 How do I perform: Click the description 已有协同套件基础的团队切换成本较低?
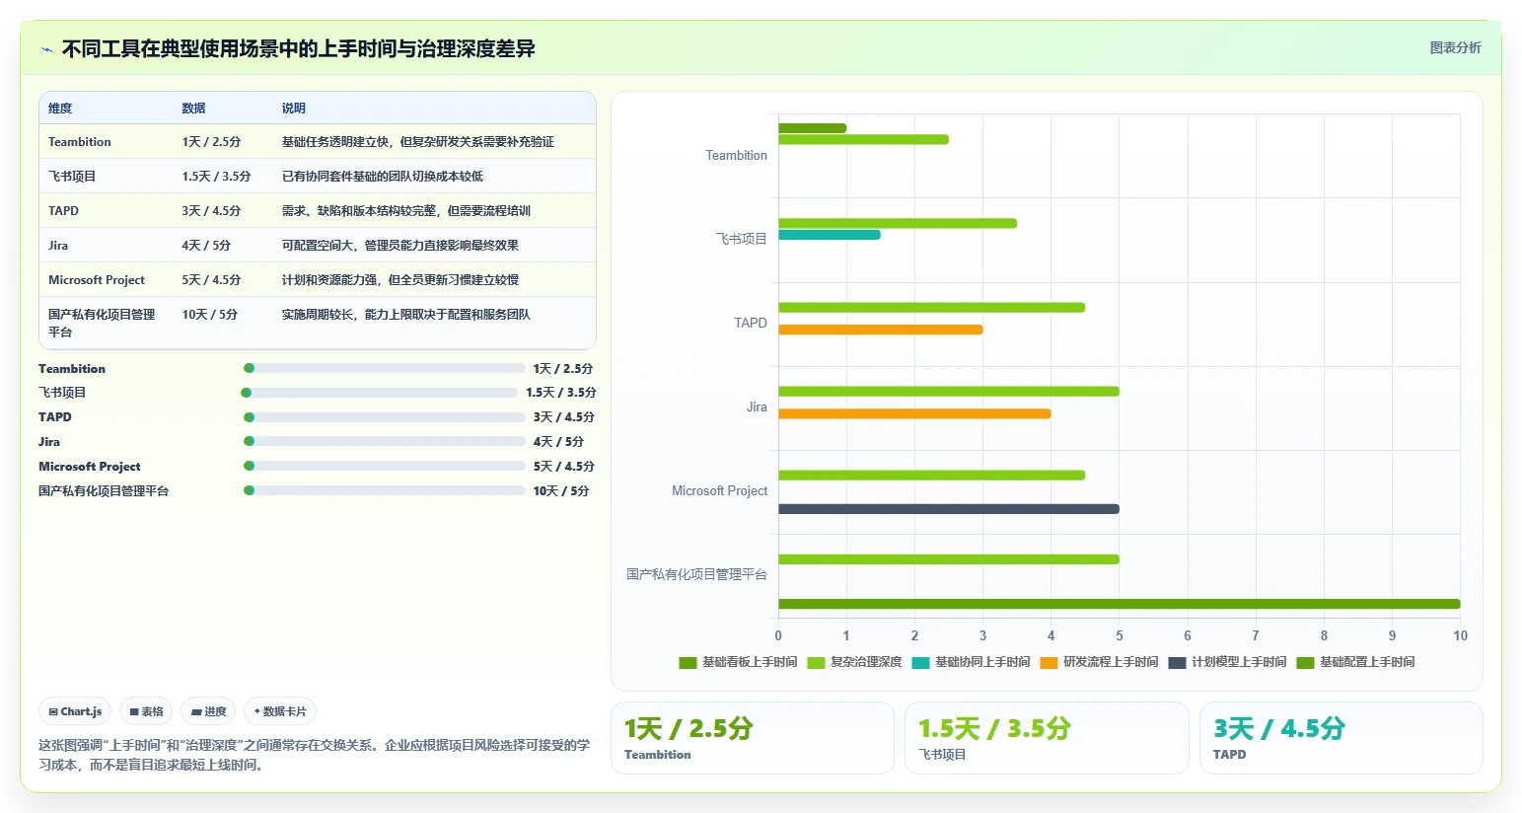(x=383, y=177)
